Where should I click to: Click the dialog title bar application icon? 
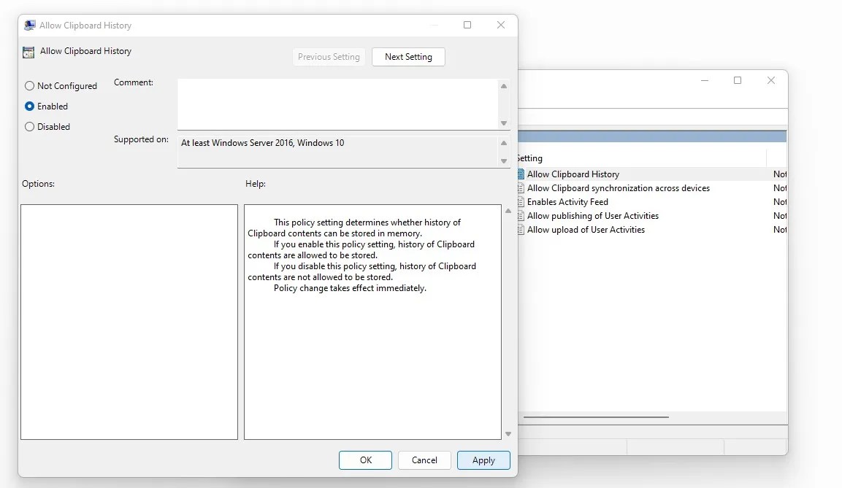(28, 24)
